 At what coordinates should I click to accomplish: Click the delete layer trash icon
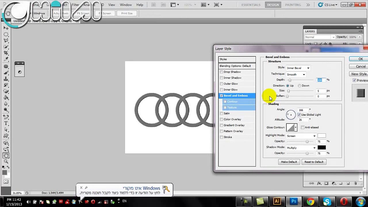click(355, 183)
